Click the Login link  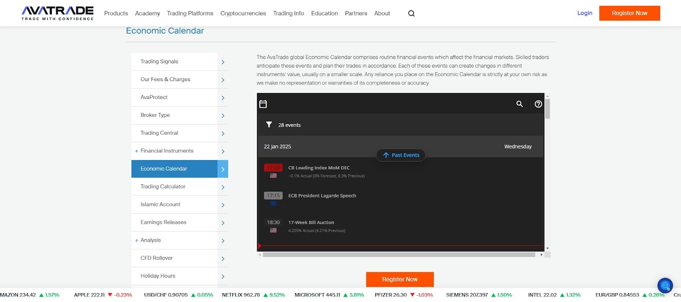point(585,13)
